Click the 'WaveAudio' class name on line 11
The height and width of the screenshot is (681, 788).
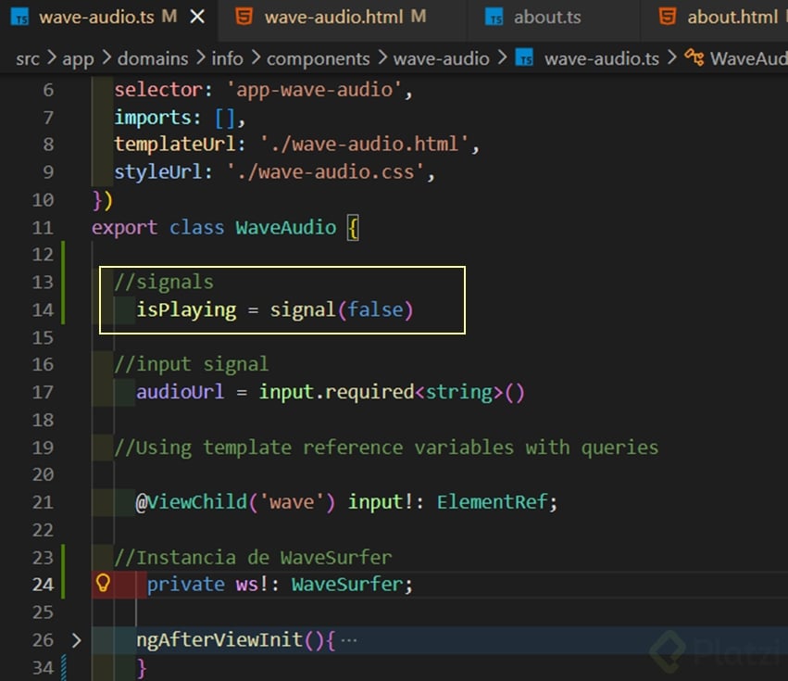coord(286,227)
